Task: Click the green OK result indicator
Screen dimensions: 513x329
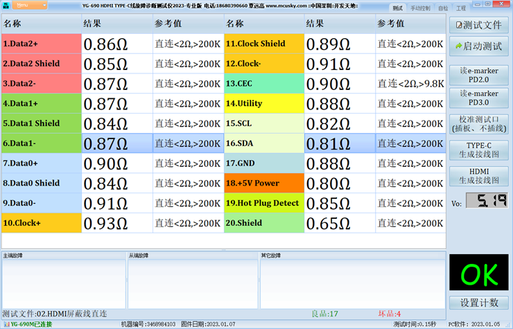Action: pos(480,275)
